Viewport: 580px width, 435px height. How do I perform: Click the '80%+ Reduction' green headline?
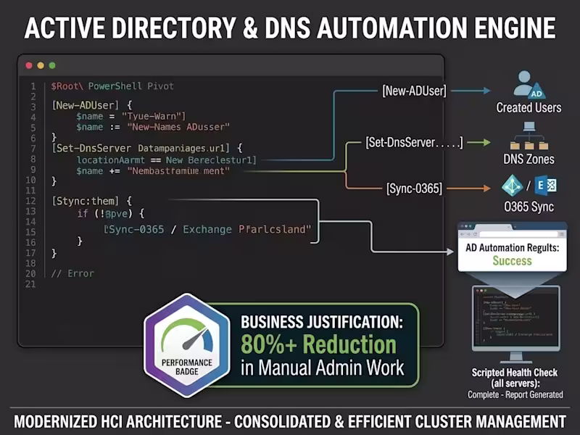pos(318,344)
